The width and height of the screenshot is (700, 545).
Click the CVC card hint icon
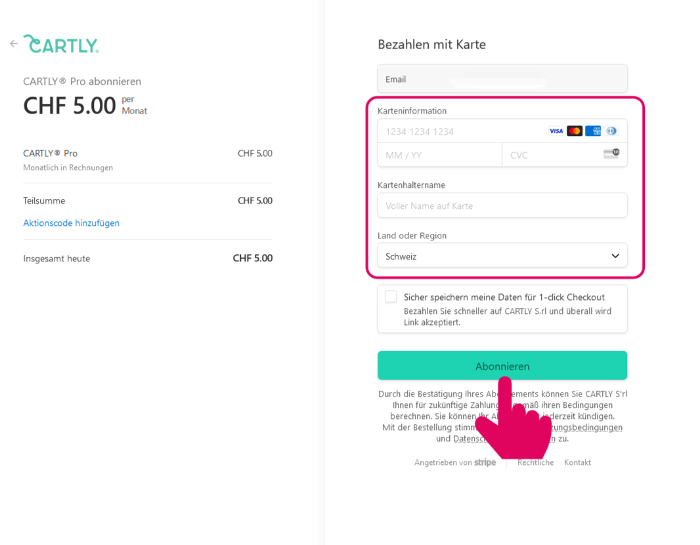[x=611, y=154]
